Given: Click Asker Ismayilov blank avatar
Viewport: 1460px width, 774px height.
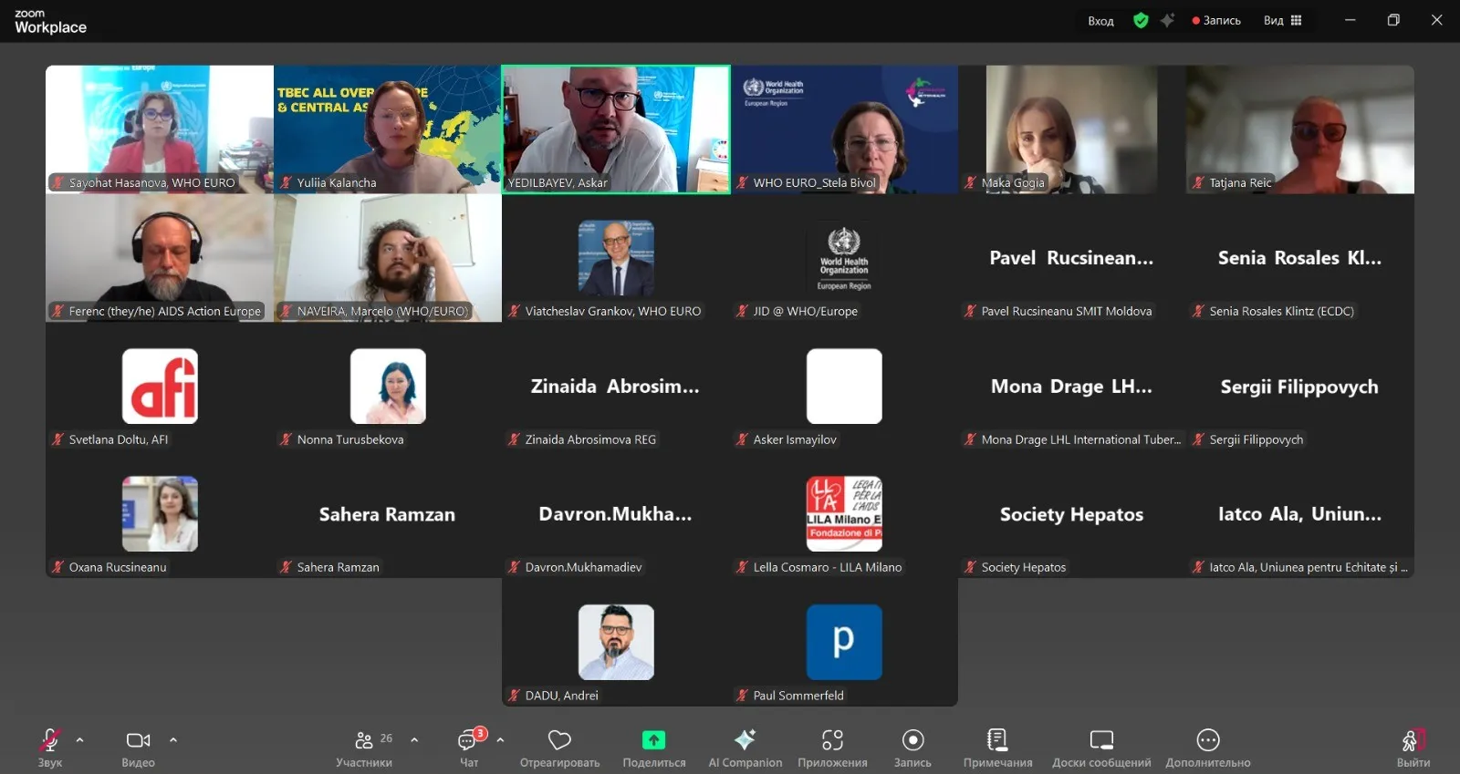Looking at the screenshot, I should coord(844,387).
